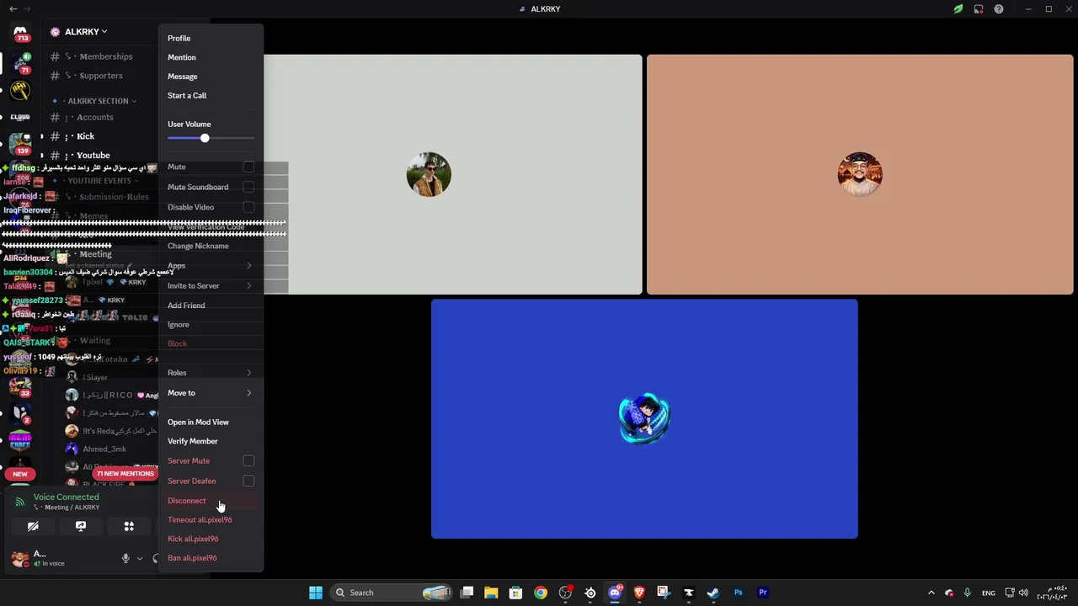Open the Help question mark icon
The height and width of the screenshot is (606, 1078).
click(x=999, y=9)
